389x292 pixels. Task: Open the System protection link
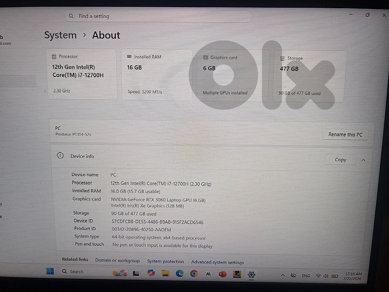tap(165, 261)
